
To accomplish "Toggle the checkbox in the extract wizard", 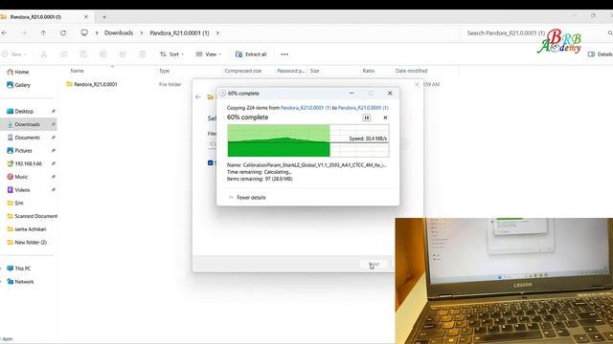I will coord(211,162).
